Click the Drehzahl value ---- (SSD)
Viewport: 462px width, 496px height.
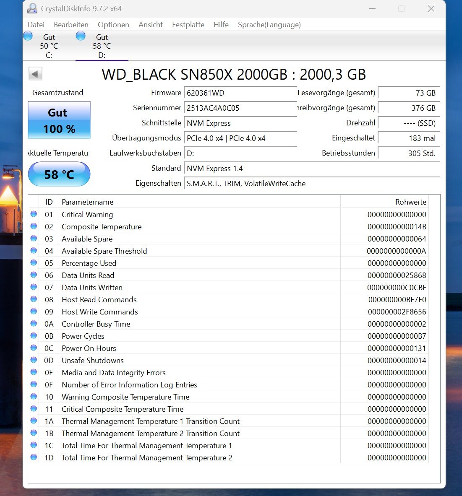409,123
